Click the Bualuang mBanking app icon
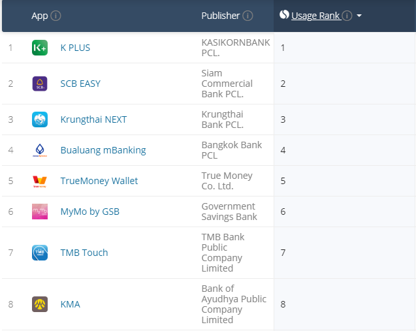 tap(40, 150)
